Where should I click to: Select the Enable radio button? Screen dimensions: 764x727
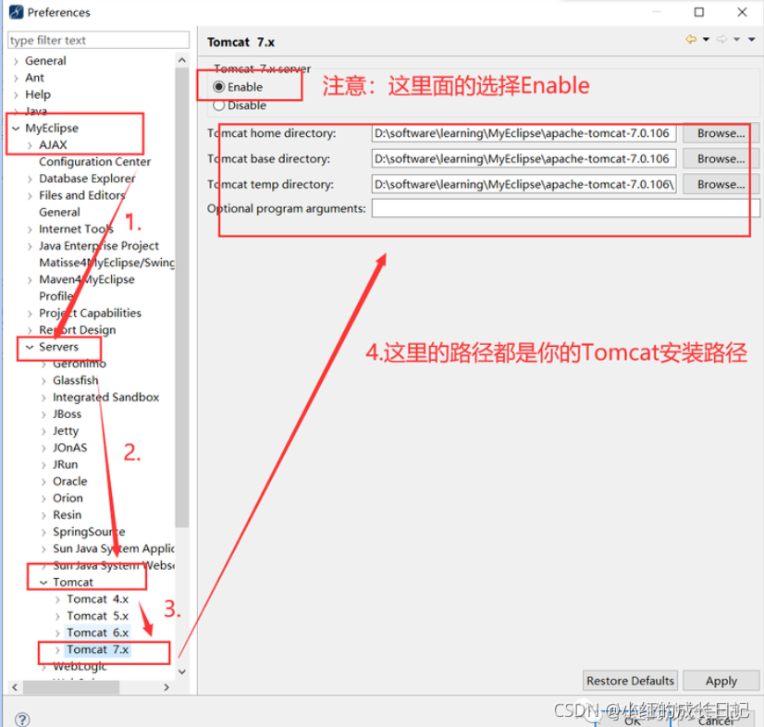[x=219, y=87]
